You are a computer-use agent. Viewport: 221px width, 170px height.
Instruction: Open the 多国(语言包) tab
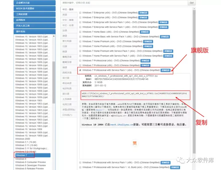pos(69,110)
